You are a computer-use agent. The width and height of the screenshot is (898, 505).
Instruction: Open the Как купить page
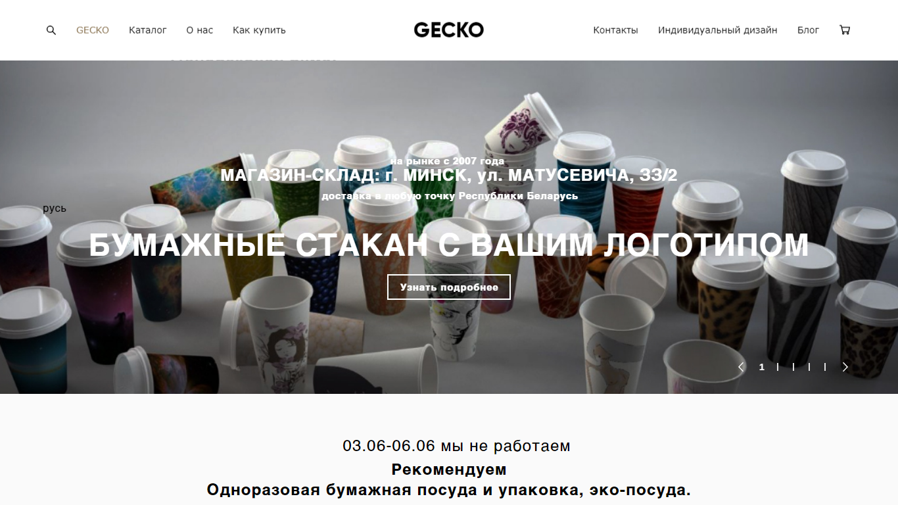click(259, 30)
